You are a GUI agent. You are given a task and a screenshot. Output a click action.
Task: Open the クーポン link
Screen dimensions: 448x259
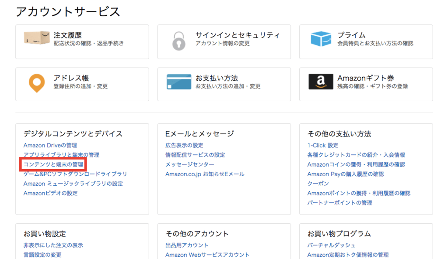click(x=318, y=184)
